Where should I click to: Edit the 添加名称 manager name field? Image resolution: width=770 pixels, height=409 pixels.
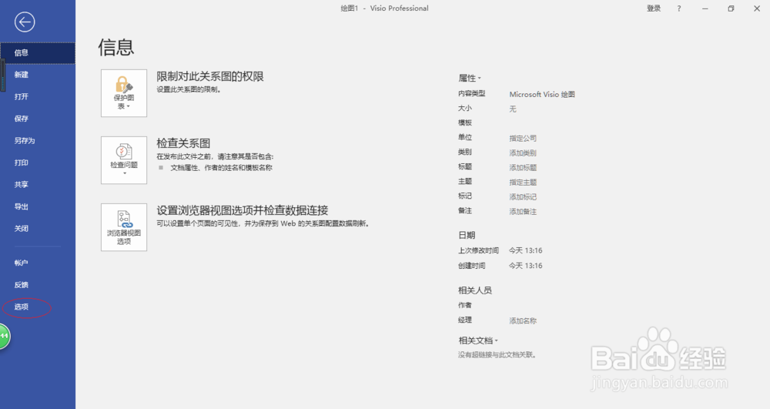pyautogui.click(x=523, y=321)
